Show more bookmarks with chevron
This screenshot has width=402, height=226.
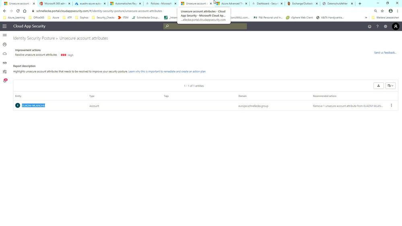click(366, 18)
